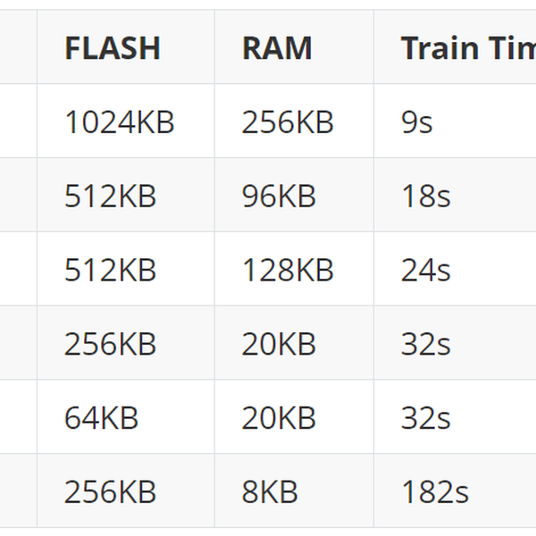Image resolution: width=536 pixels, height=536 pixels.
Task: Click 32s train time in 64KB flash row
Action: (425, 418)
